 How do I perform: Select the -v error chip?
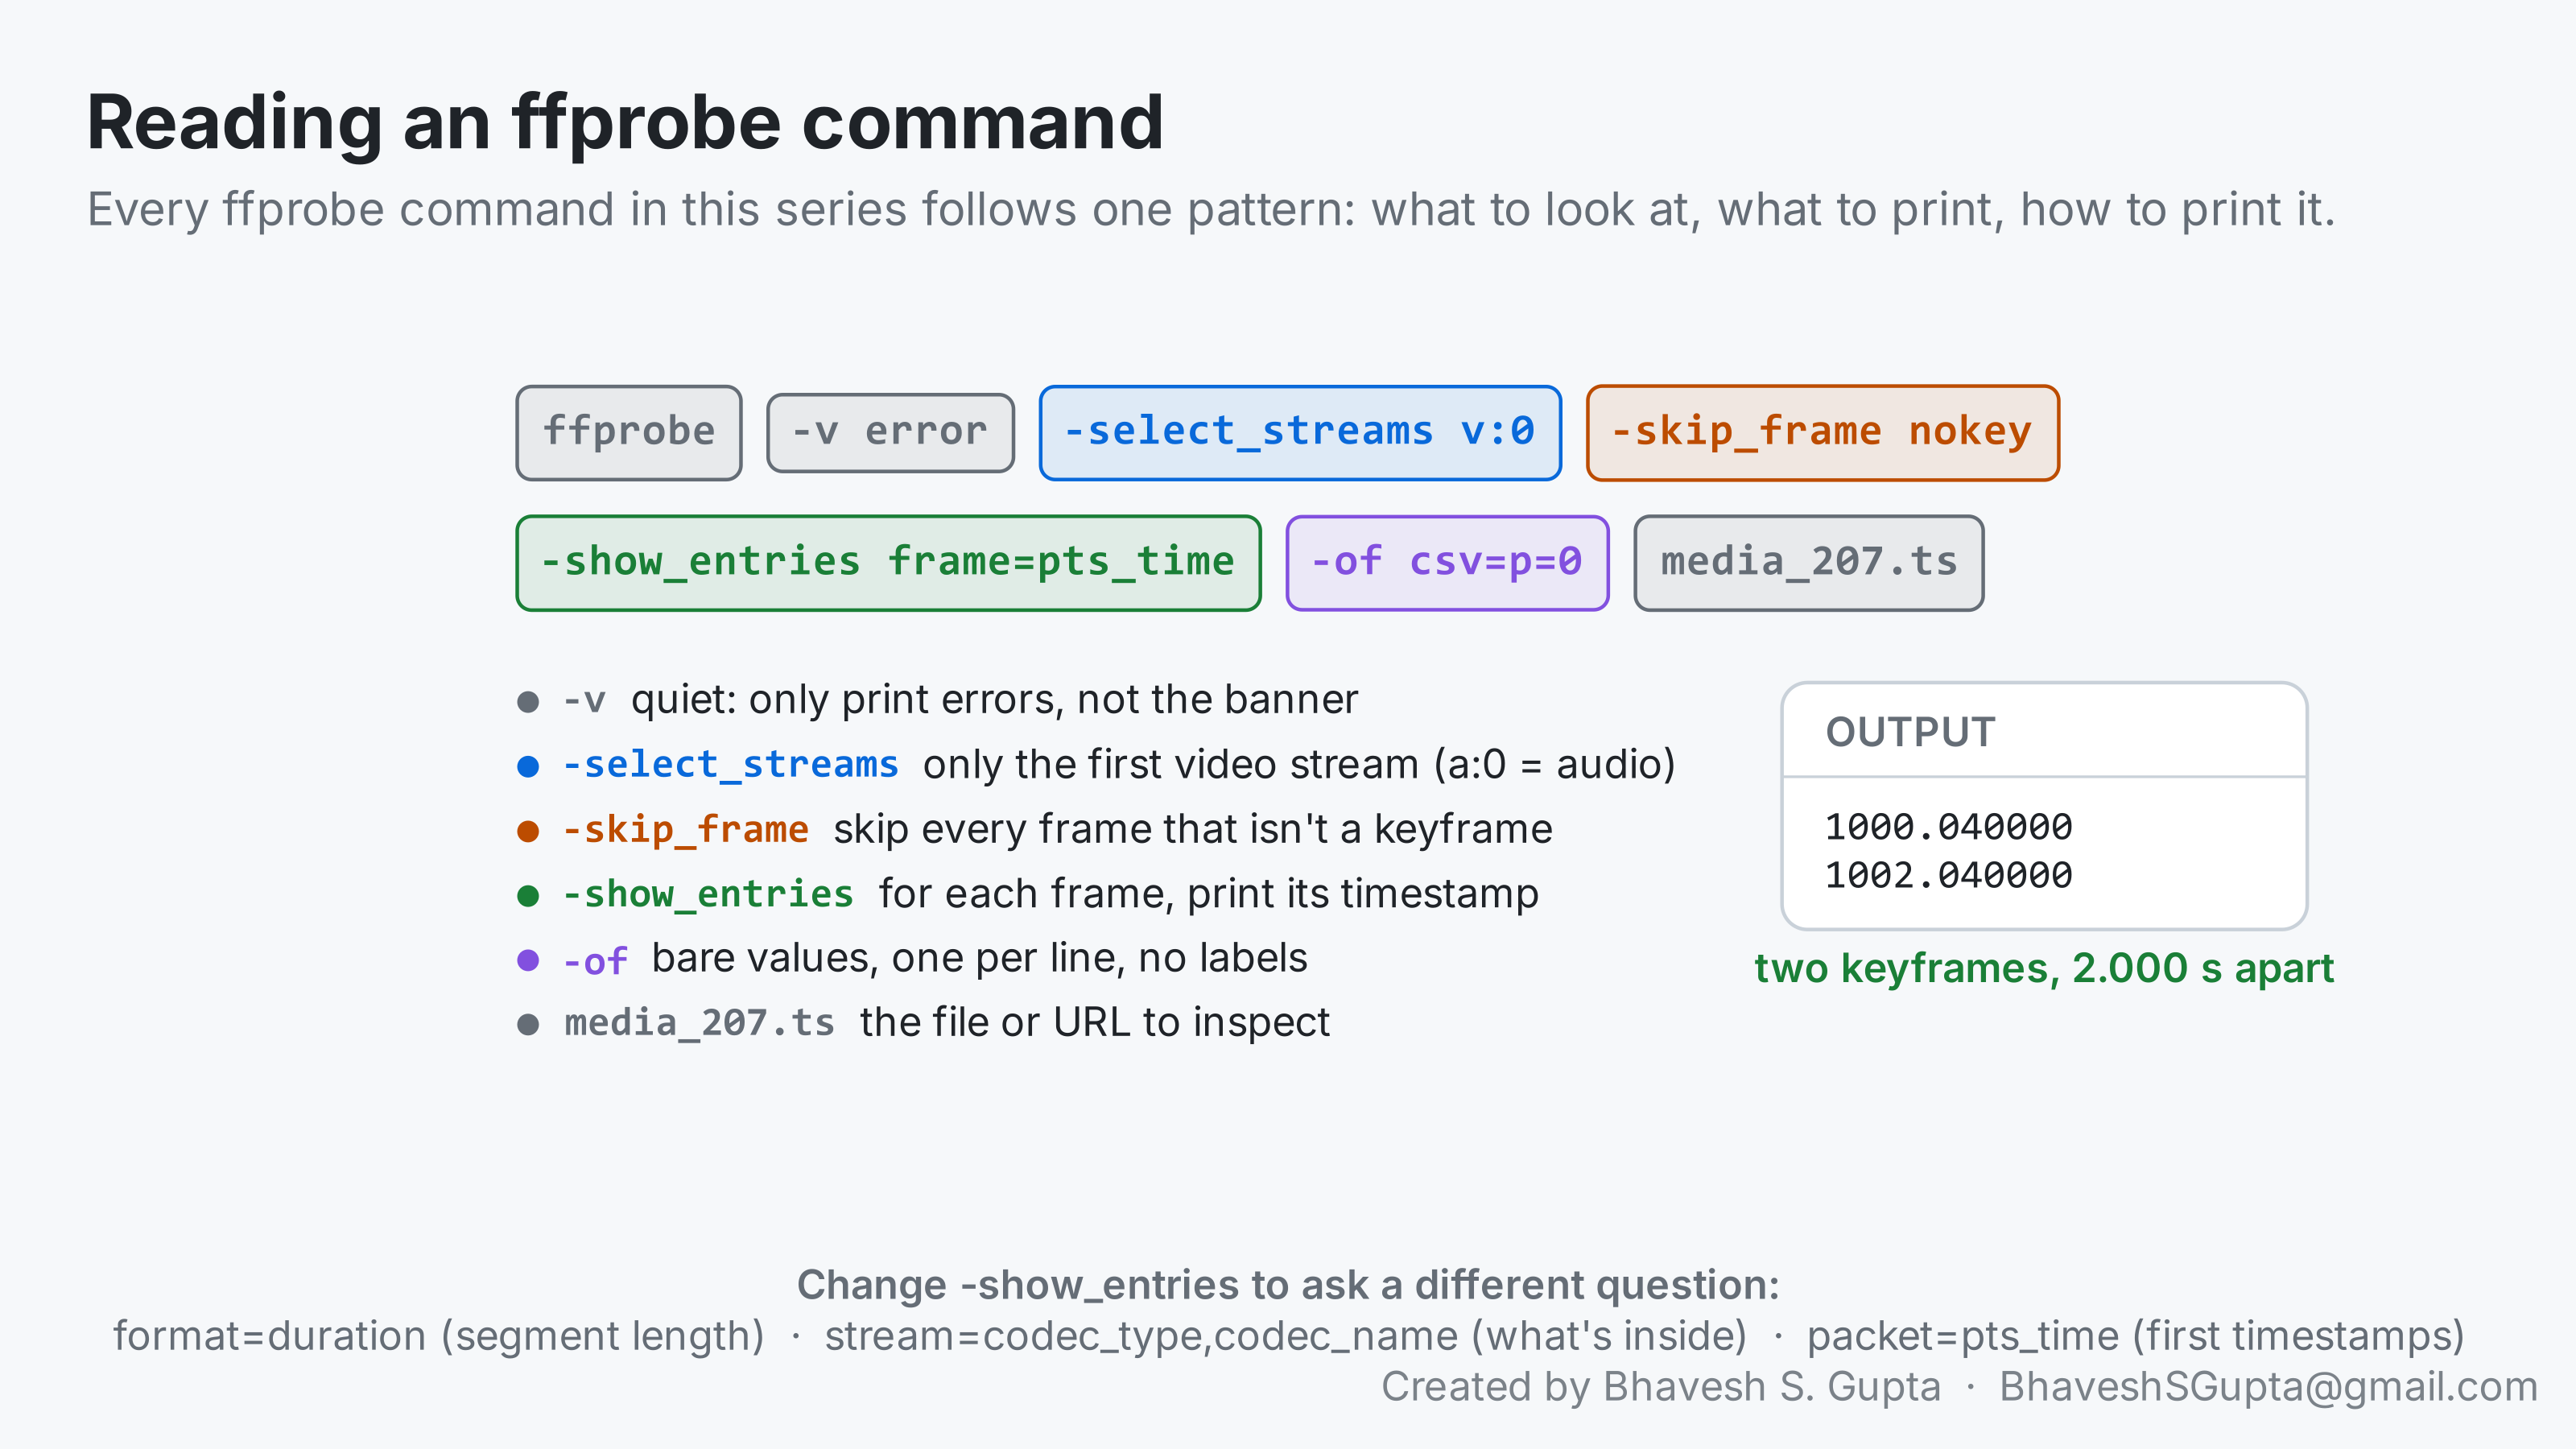[889, 432]
